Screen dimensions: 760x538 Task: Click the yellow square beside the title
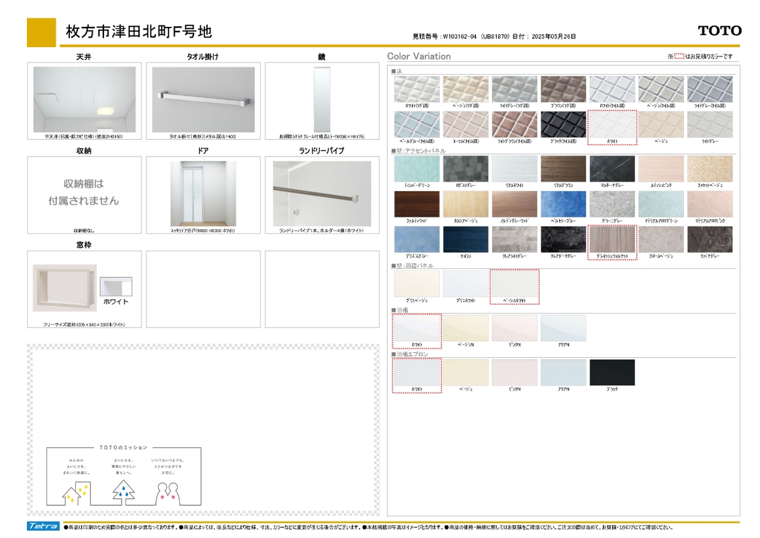coord(41,32)
